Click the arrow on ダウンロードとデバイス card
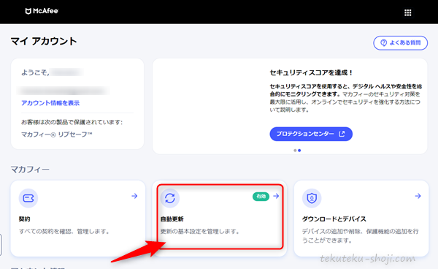The image size is (438, 269). tap(418, 196)
